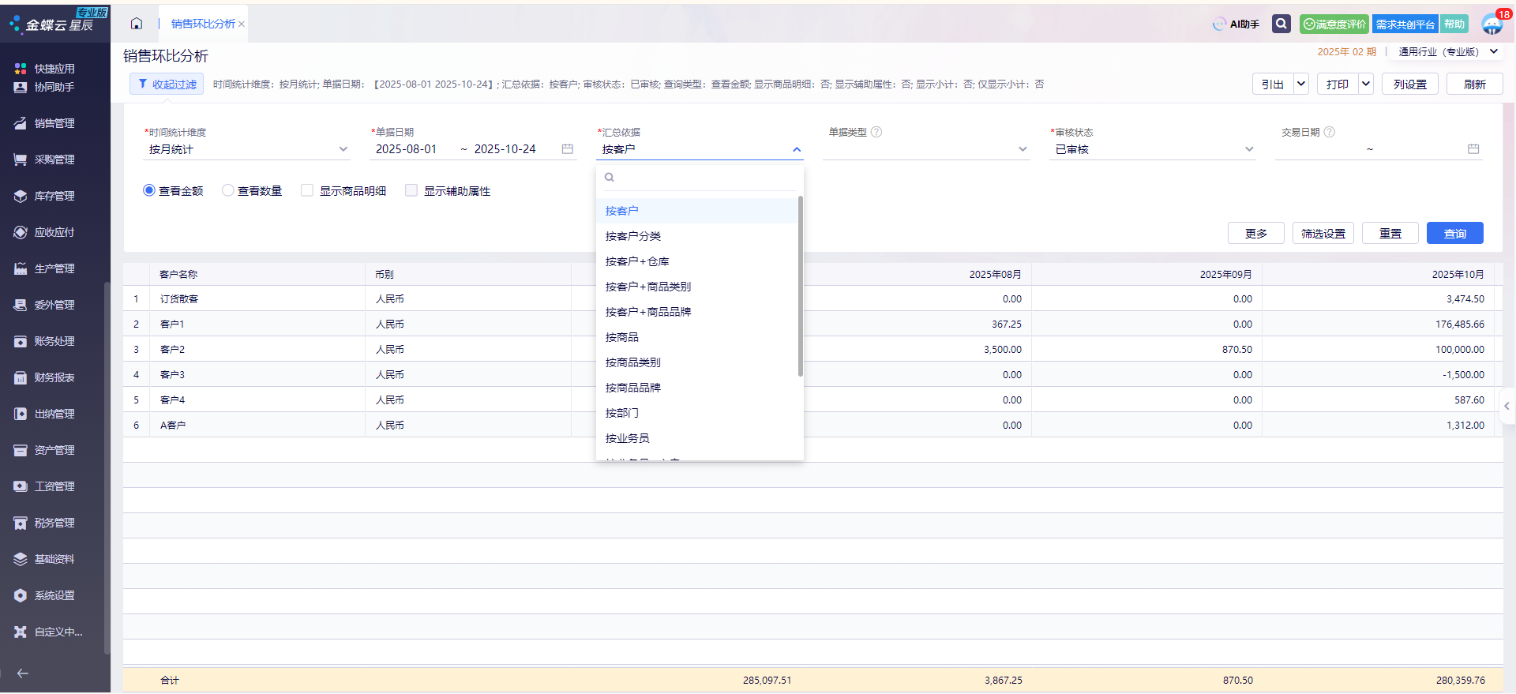Open 销售管理 in the sidebar
This screenshot has width=1516, height=694.
coord(54,123)
